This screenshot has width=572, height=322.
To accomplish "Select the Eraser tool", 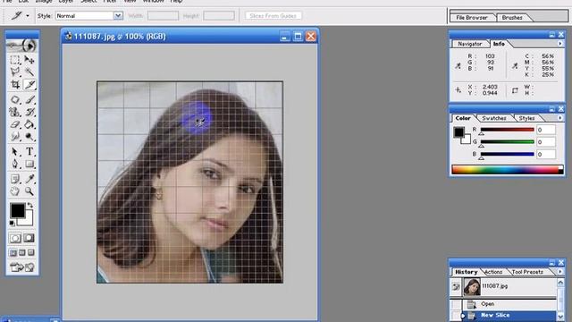I will pyautogui.click(x=15, y=124).
